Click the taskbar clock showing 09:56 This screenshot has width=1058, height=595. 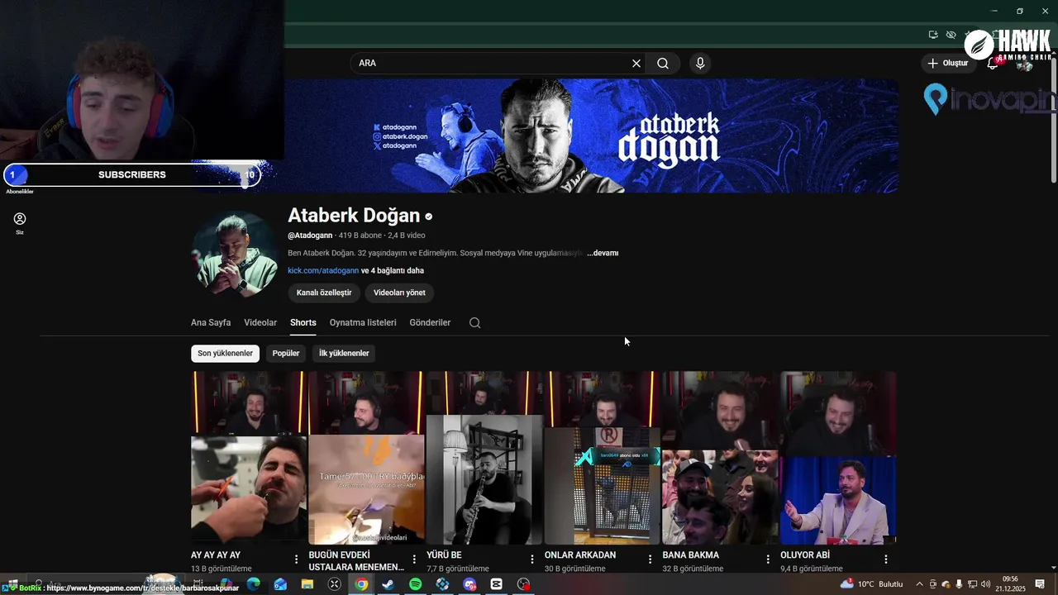tap(1010, 584)
